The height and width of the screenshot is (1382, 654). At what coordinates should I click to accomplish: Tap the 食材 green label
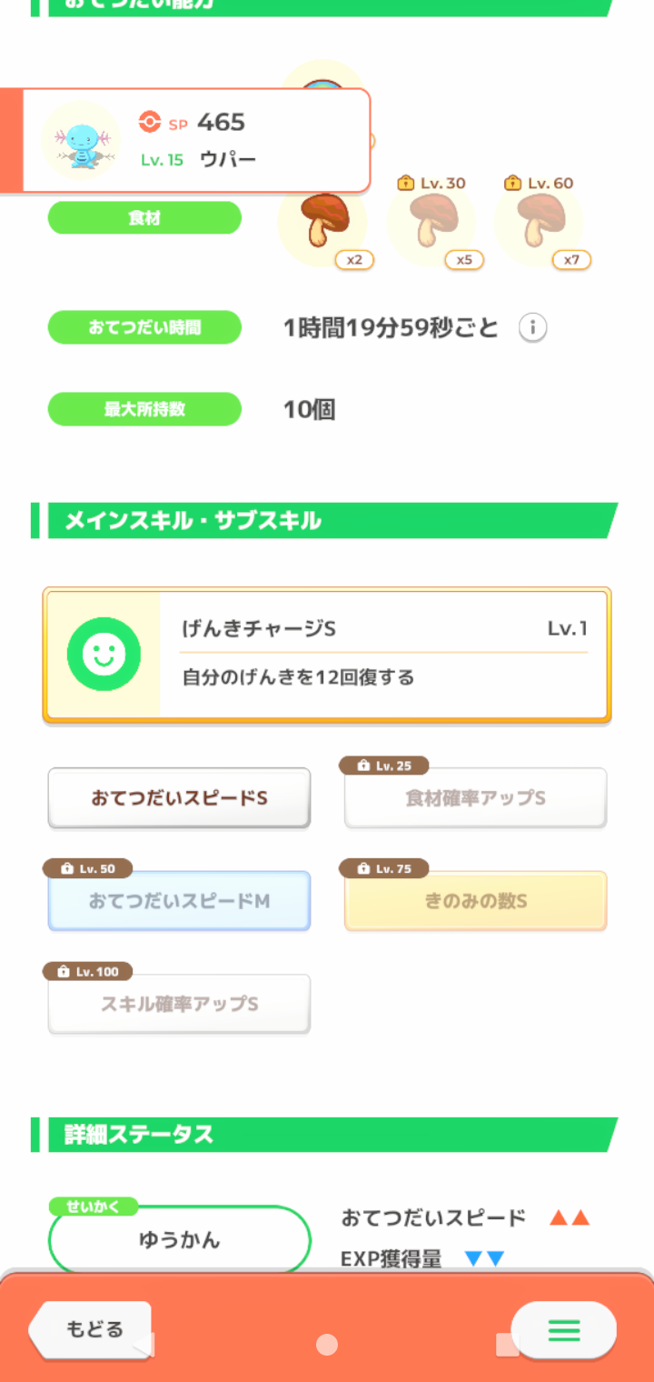[144, 218]
